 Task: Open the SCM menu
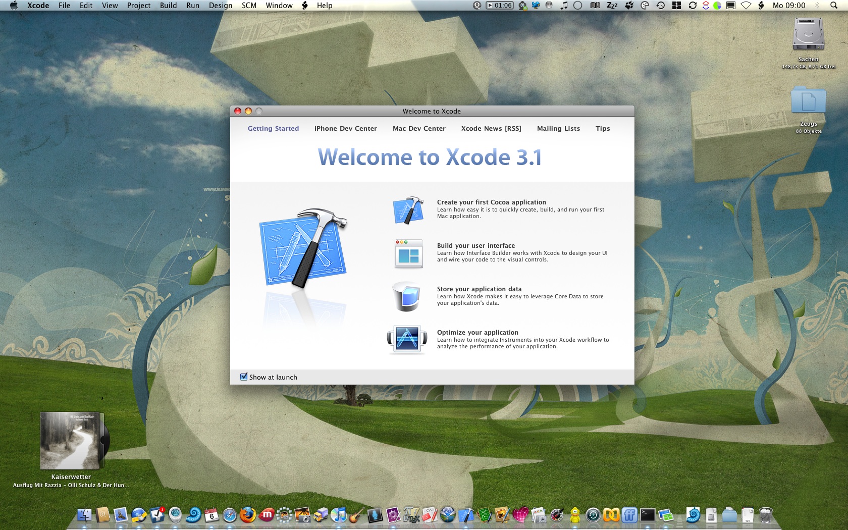(249, 6)
